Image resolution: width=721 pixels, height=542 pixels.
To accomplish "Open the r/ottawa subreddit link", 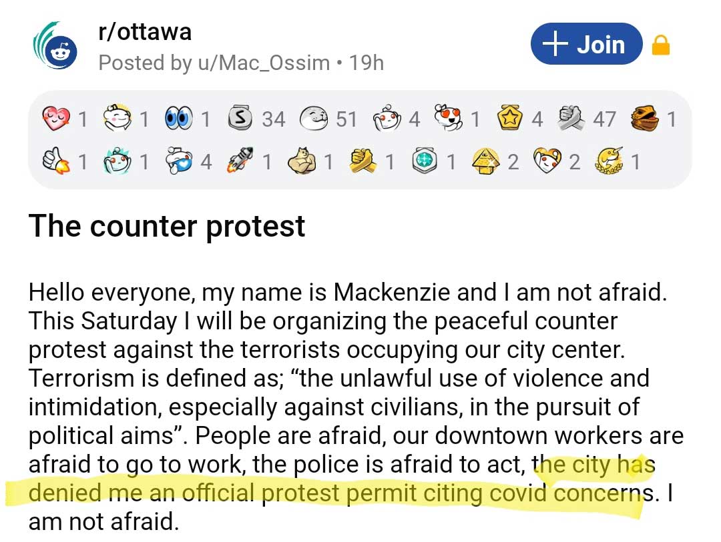I will pyautogui.click(x=144, y=32).
